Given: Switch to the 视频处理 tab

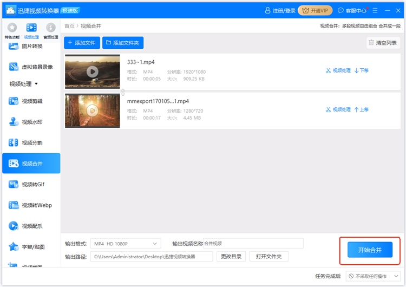Looking at the screenshot, I should pyautogui.click(x=31, y=31).
